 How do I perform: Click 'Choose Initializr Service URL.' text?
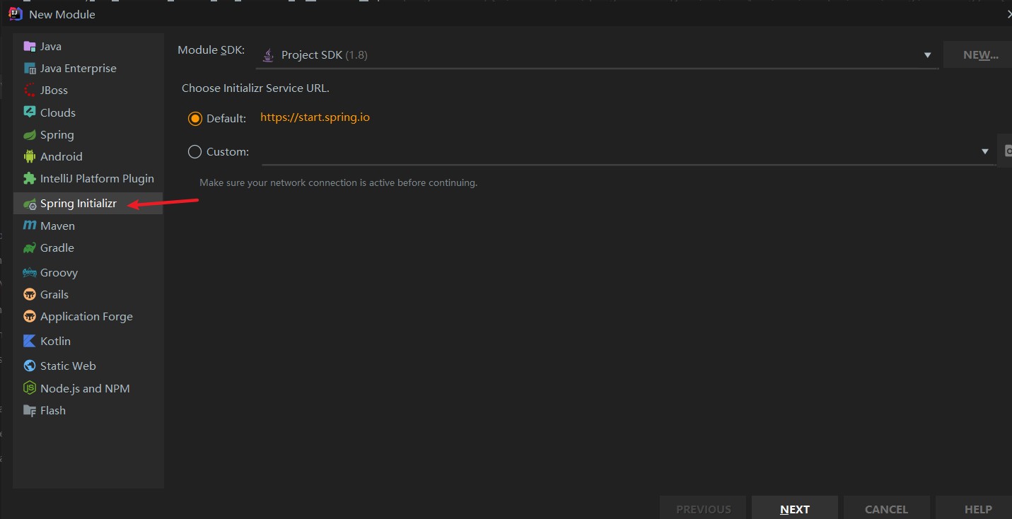[255, 88]
